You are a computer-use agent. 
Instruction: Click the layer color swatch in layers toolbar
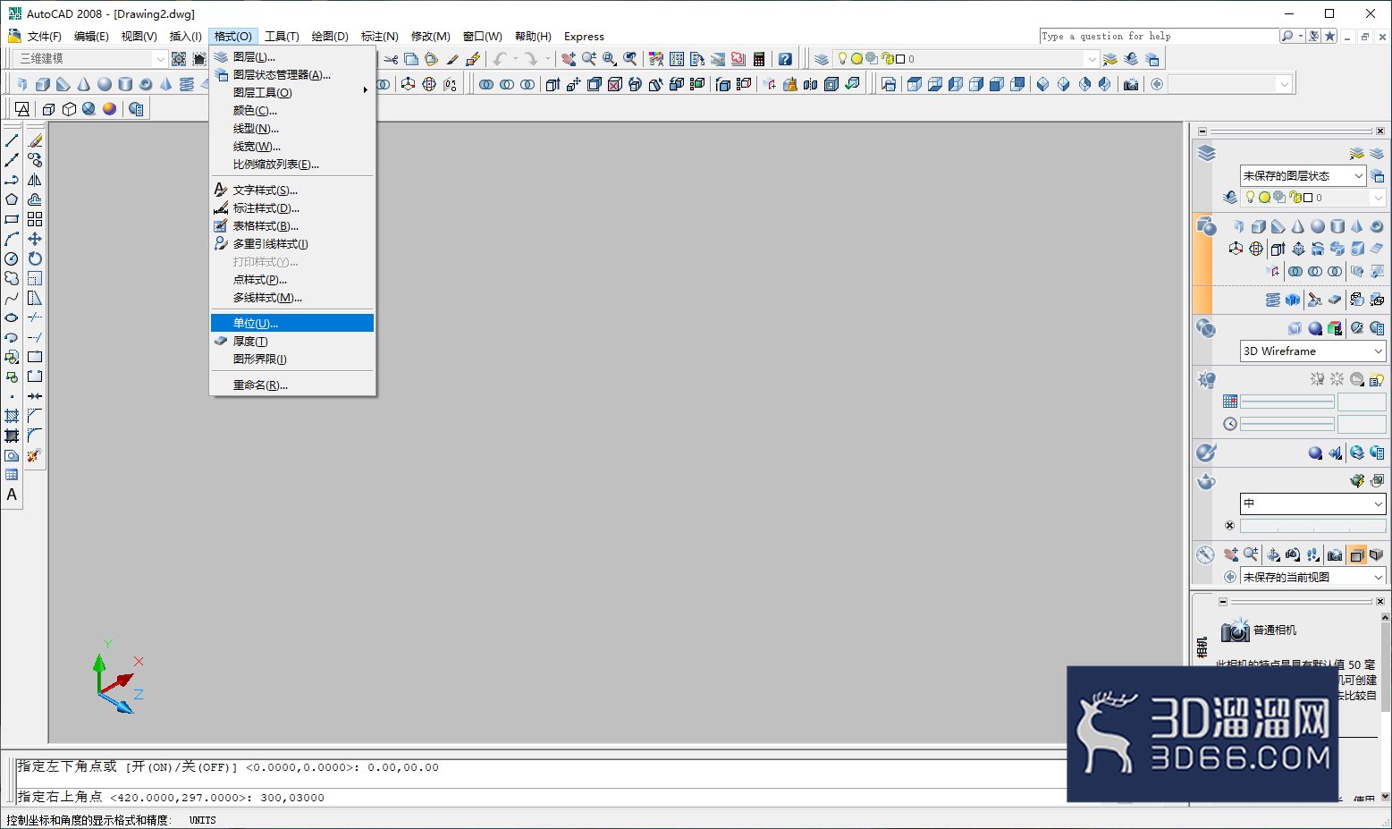[x=900, y=59]
